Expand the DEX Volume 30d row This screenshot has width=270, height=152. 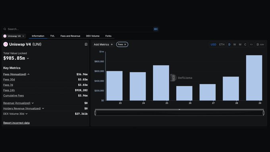coord(27,114)
